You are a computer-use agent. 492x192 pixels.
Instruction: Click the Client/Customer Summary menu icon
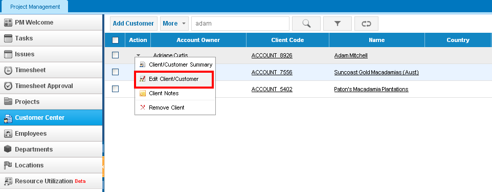coord(143,65)
